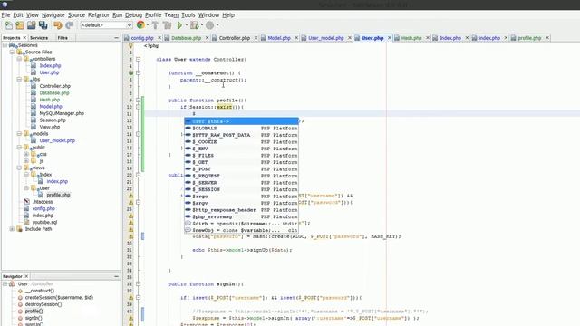
Task: Click the Clean and Build icon
Action: (x=167, y=25)
